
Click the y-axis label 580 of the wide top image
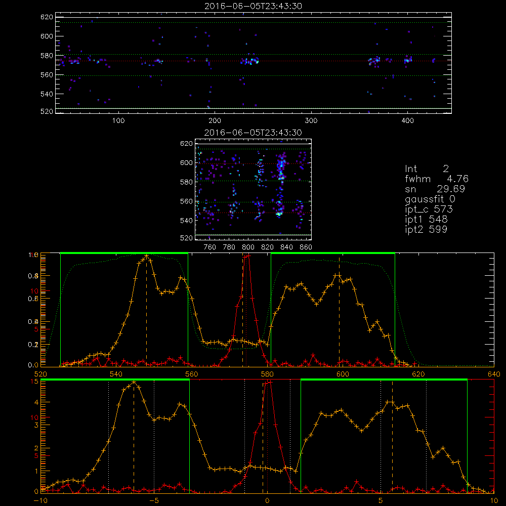47,56
